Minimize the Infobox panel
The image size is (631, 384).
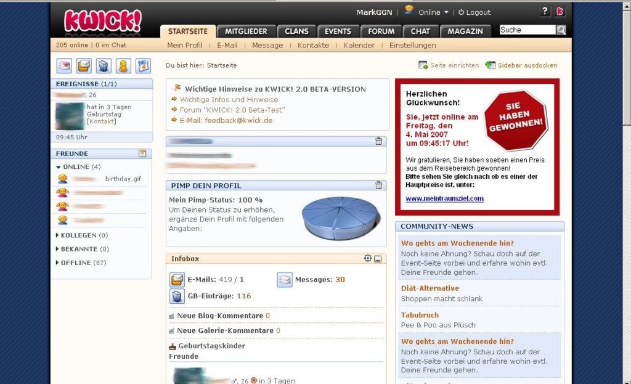[378, 259]
